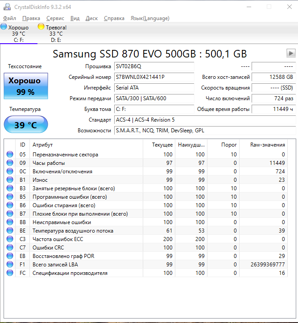
Task: Click the transfer mode field SATA/300 | SATA/600
Action: (154, 98)
